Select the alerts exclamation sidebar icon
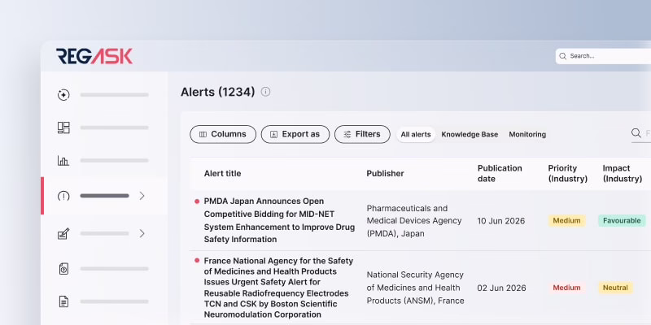Screen dimensions: 651x325 [x=63, y=196]
